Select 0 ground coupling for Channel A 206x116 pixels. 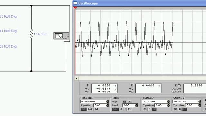coord(149,109)
